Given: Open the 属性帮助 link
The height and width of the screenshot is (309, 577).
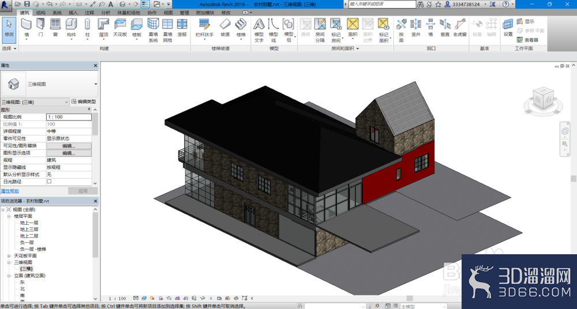Looking at the screenshot, I should point(10,191).
